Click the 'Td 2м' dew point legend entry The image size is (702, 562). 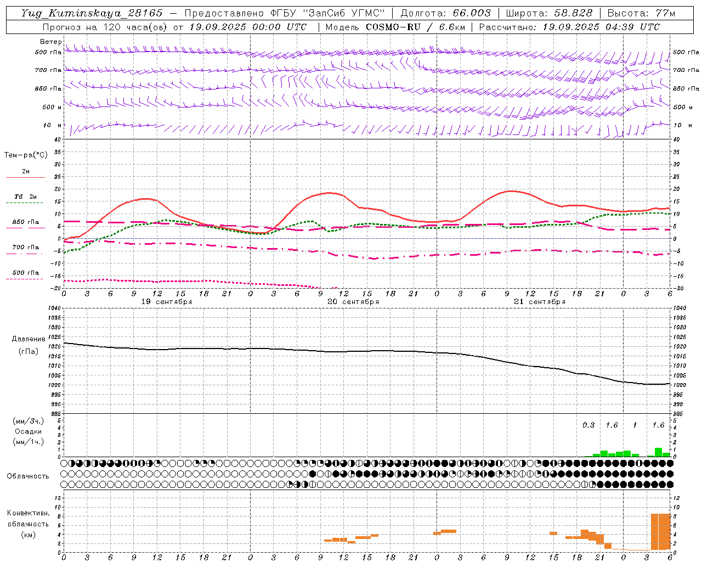click(26, 196)
